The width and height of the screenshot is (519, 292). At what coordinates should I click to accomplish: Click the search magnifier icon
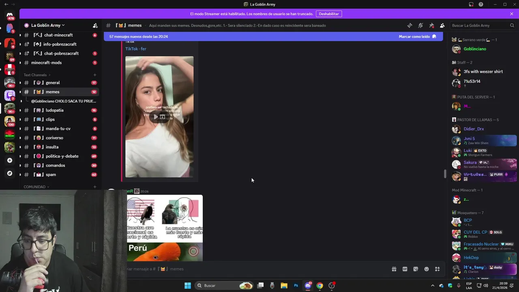[x=512, y=25]
